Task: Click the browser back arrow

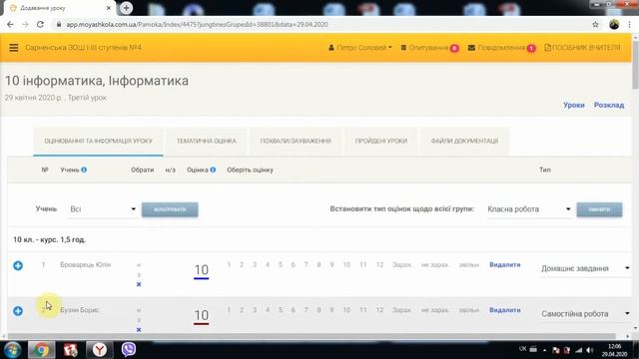Action: click(10, 24)
